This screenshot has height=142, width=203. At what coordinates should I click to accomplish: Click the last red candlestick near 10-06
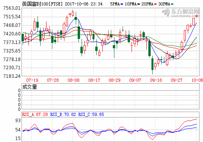click(x=196, y=16)
